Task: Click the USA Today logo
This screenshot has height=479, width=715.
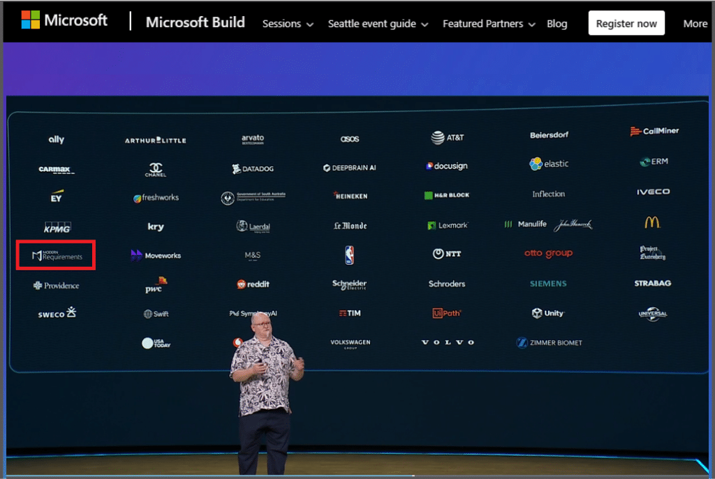Action: [x=156, y=343]
